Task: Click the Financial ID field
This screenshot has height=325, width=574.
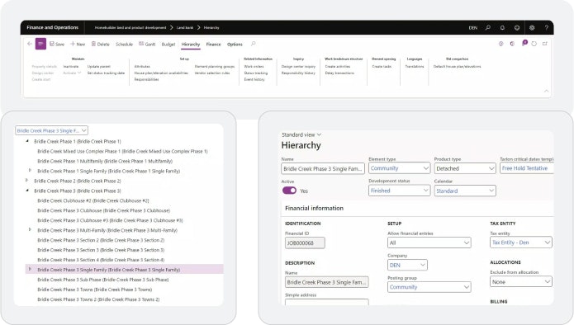Action: pos(305,243)
